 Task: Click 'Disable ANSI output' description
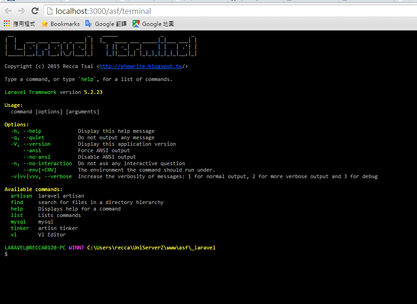pyautogui.click(x=107, y=157)
